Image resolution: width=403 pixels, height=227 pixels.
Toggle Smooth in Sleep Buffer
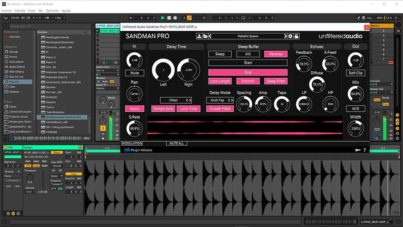248,81
